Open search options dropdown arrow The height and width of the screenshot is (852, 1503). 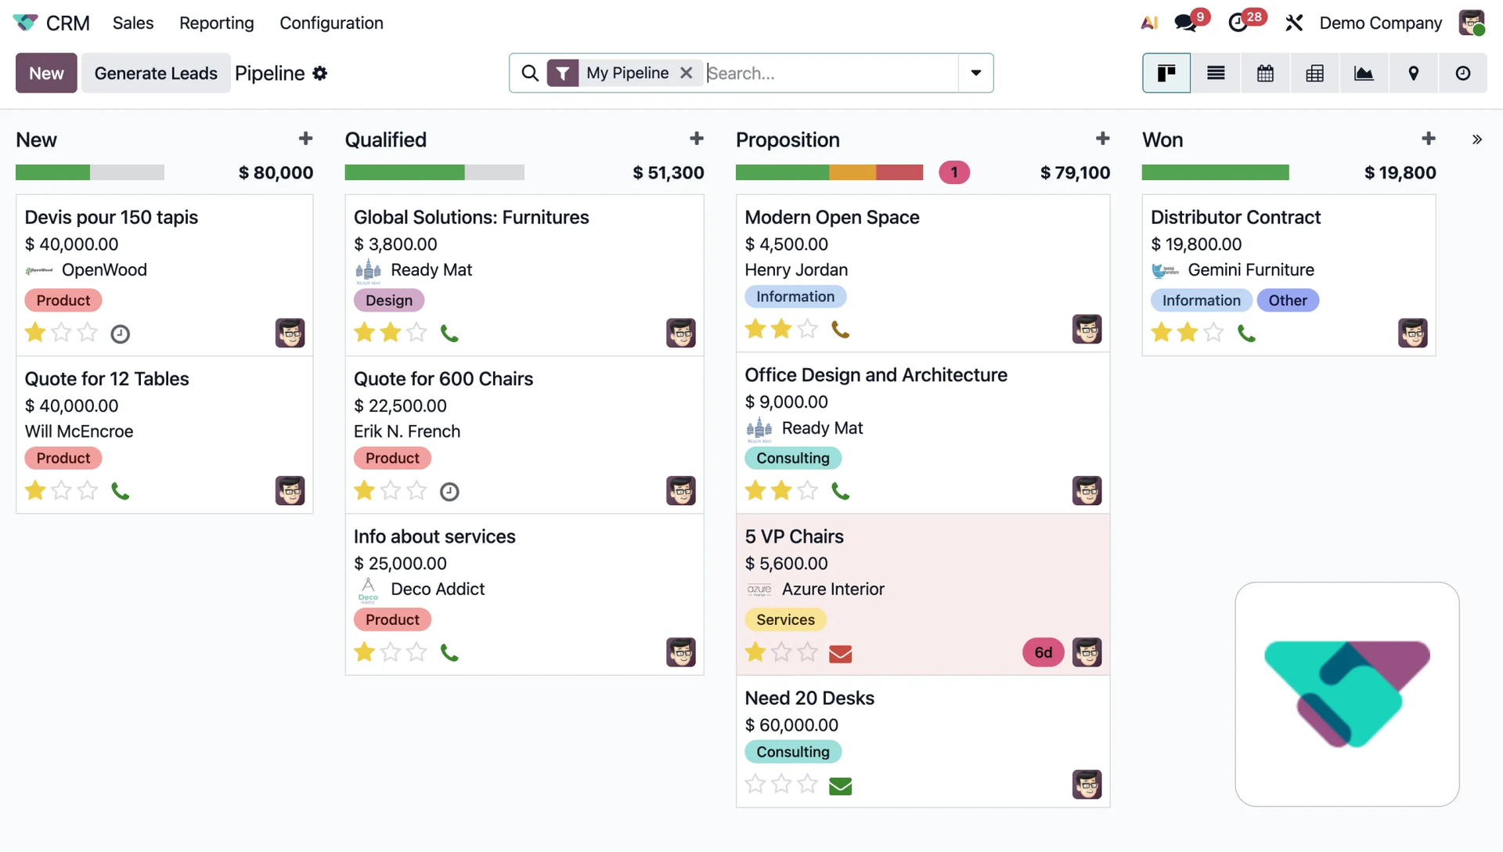tap(976, 73)
